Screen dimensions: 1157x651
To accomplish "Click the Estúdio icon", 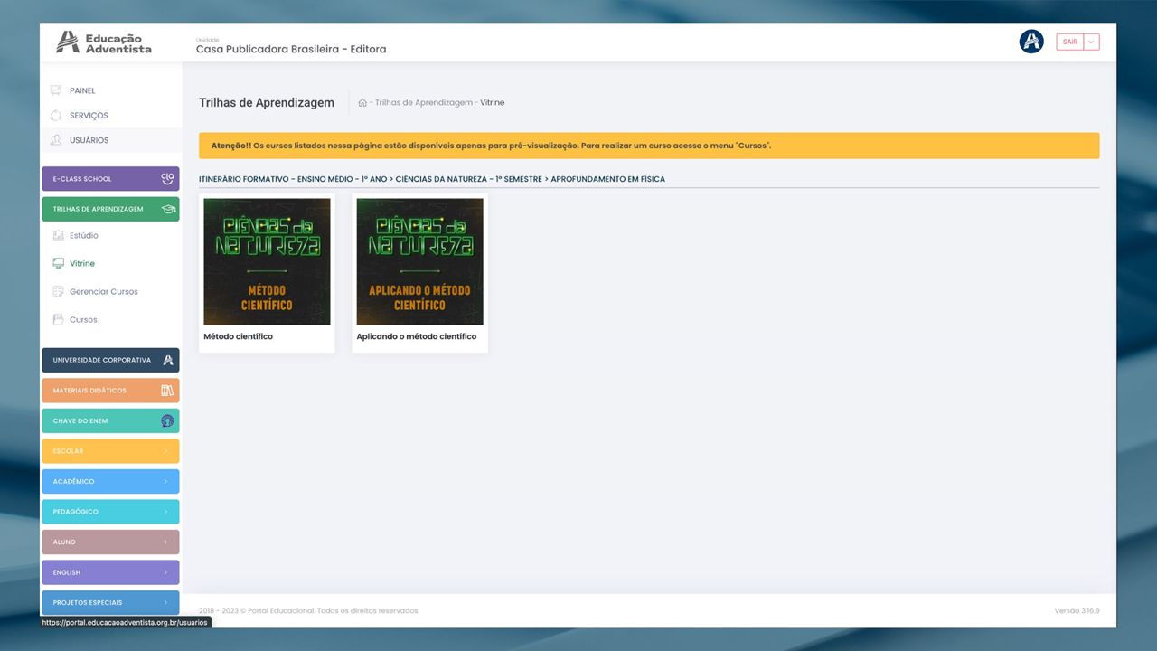I will click(59, 235).
